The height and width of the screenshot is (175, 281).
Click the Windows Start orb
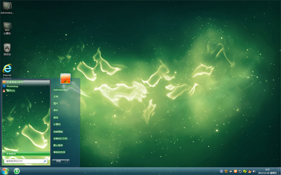coord(5,171)
